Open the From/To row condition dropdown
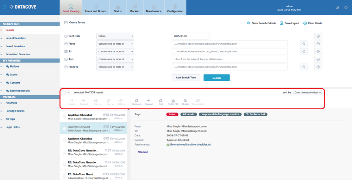The image size is (352, 180). pyautogui.click(x=115, y=67)
